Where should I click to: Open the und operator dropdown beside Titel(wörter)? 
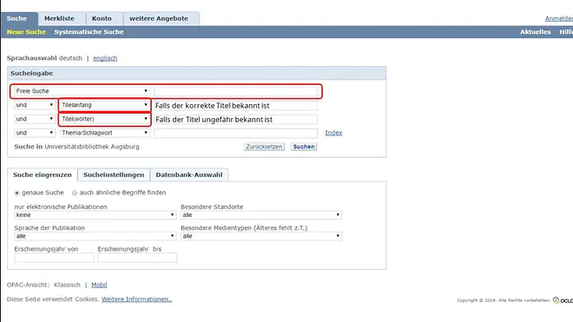[x=35, y=119]
